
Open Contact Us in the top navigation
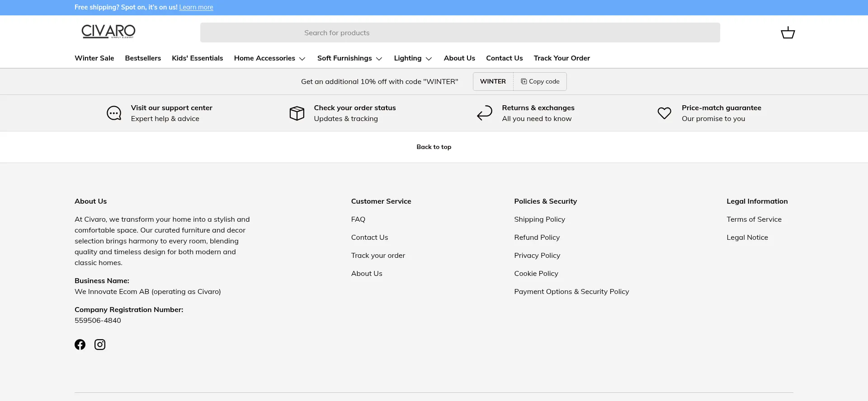(504, 58)
